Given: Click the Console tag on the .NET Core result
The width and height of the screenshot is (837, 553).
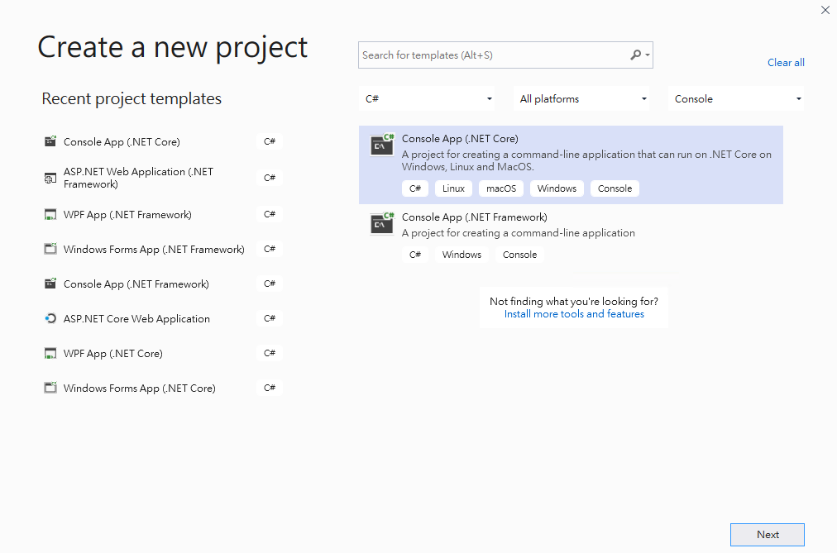Looking at the screenshot, I should [x=615, y=188].
